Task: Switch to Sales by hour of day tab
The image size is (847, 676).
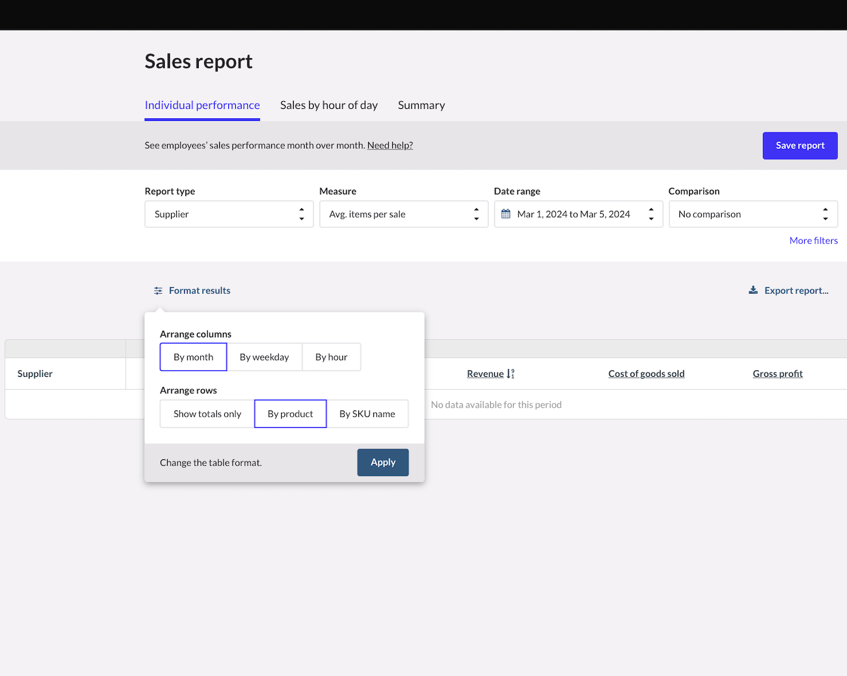Action: [x=329, y=105]
